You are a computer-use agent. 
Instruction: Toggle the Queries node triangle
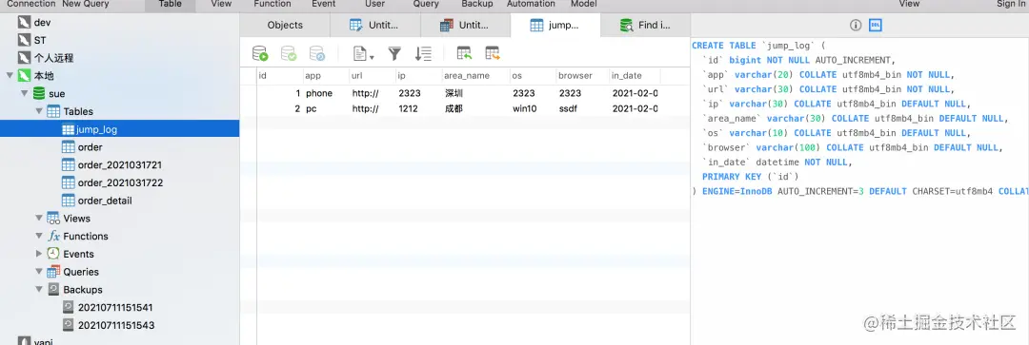pyautogui.click(x=39, y=272)
